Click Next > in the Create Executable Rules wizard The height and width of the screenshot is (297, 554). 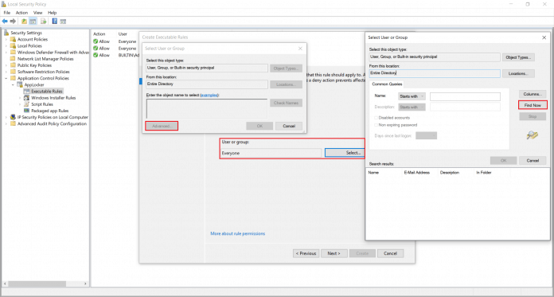coord(334,253)
